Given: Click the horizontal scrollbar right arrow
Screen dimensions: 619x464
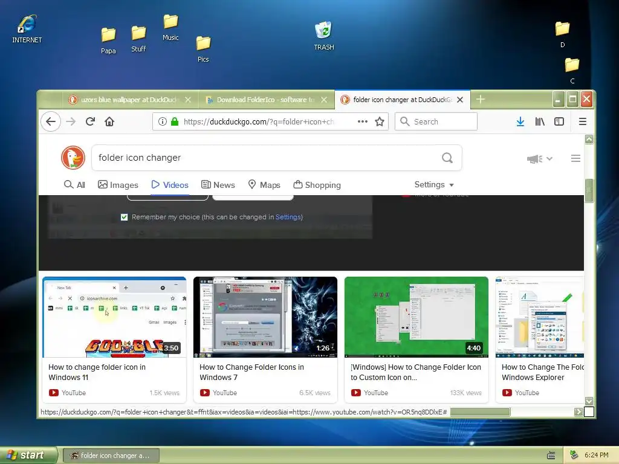Looking at the screenshot, I should tap(578, 412).
